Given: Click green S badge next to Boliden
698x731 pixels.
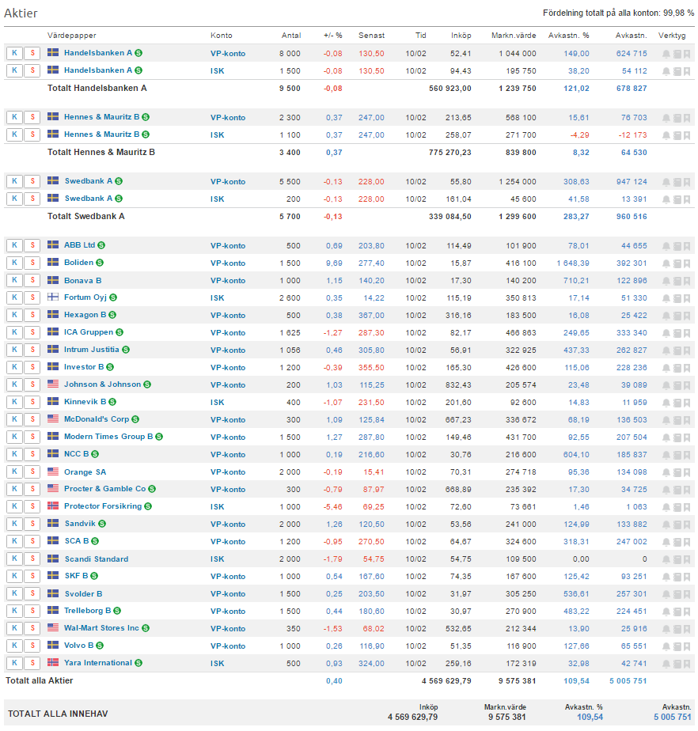Looking at the screenshot, I should [100, 263].
